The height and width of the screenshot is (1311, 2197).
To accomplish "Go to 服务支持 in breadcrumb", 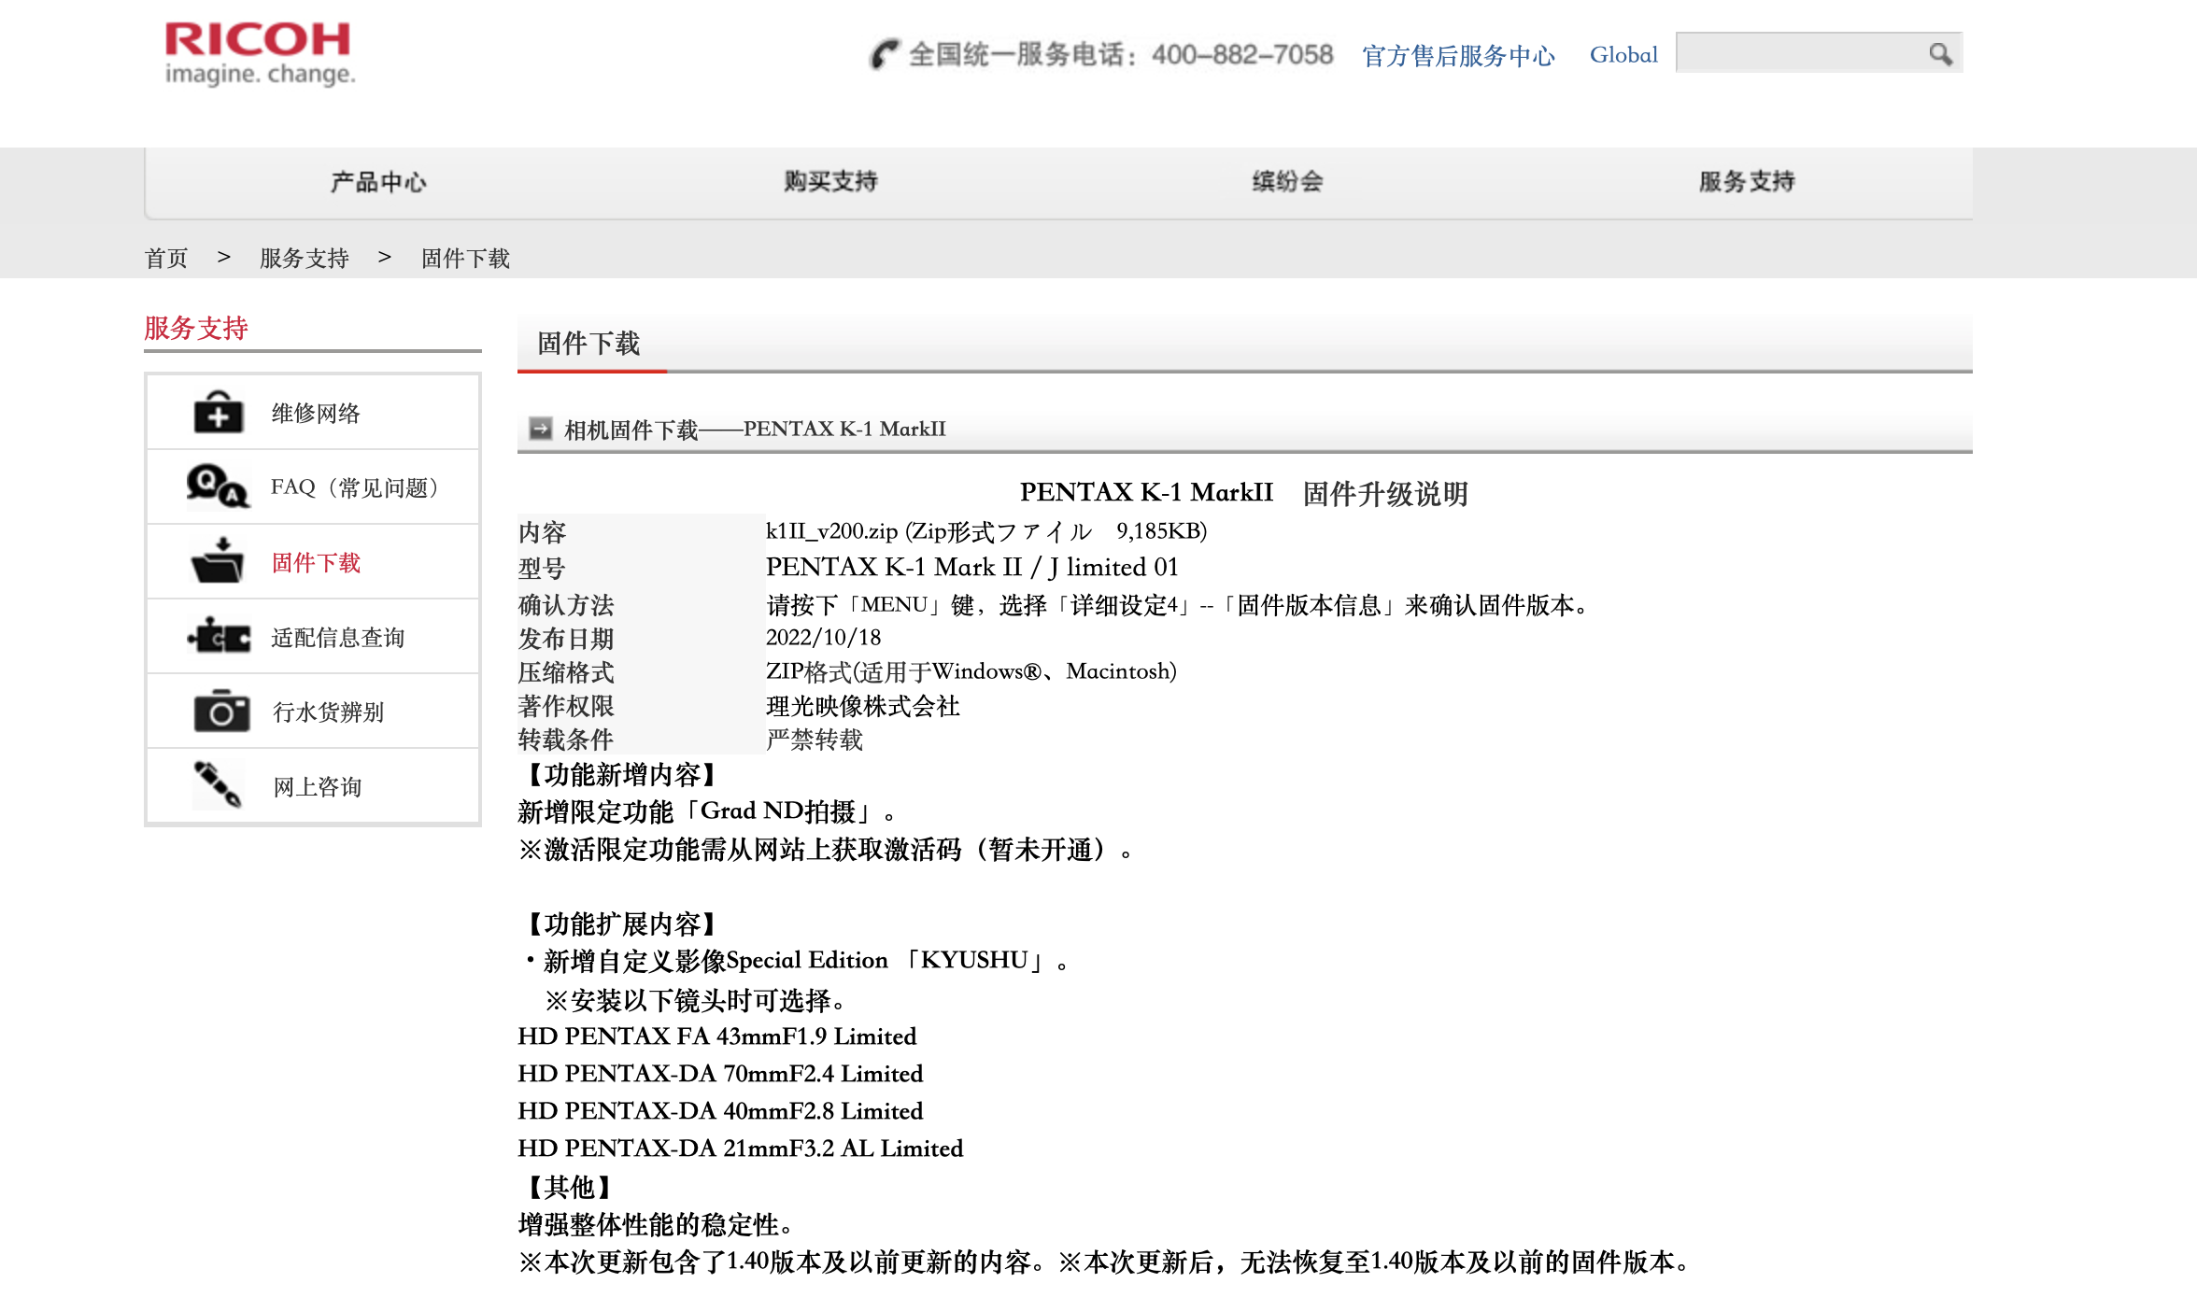I will (x=305, y=258).
